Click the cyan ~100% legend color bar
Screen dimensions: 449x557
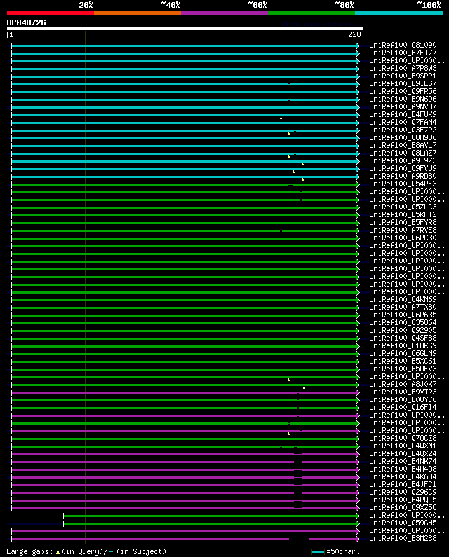pyautogui.click(x=398, y=13)
